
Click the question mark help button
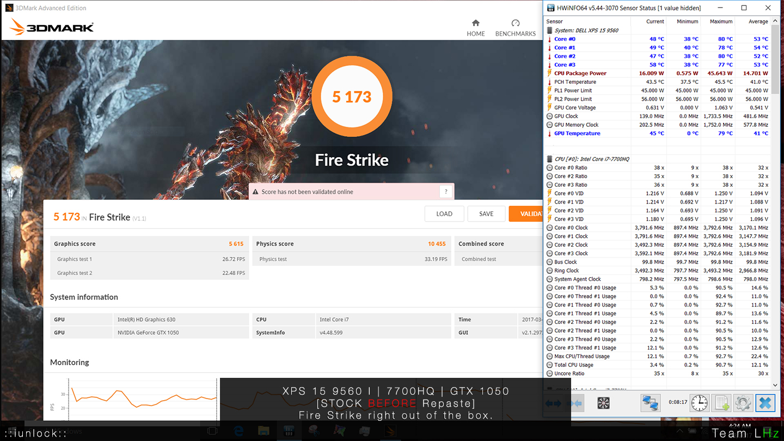[x=446, y=192]
